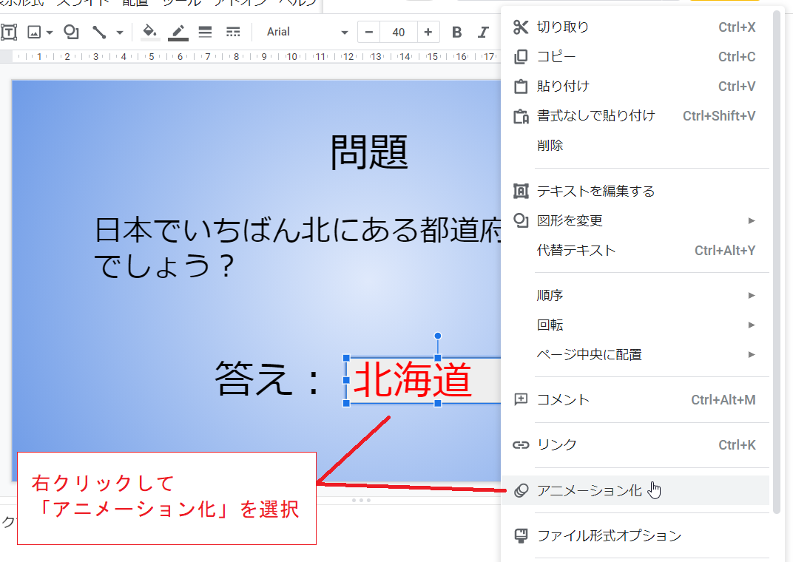Viewport: 793px width, 562px height.
Task: Click the context menu vertical scrollbar
Action: point(776,263)
